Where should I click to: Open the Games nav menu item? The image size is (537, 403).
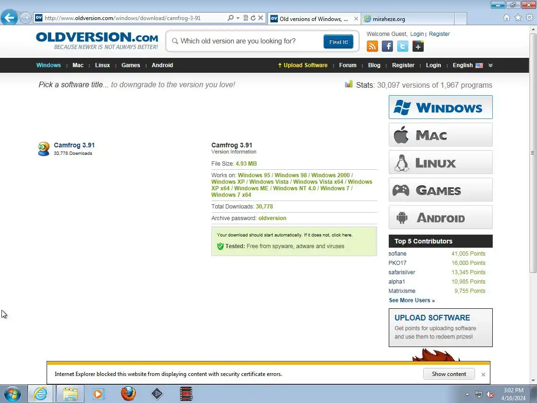coord(131,65)
